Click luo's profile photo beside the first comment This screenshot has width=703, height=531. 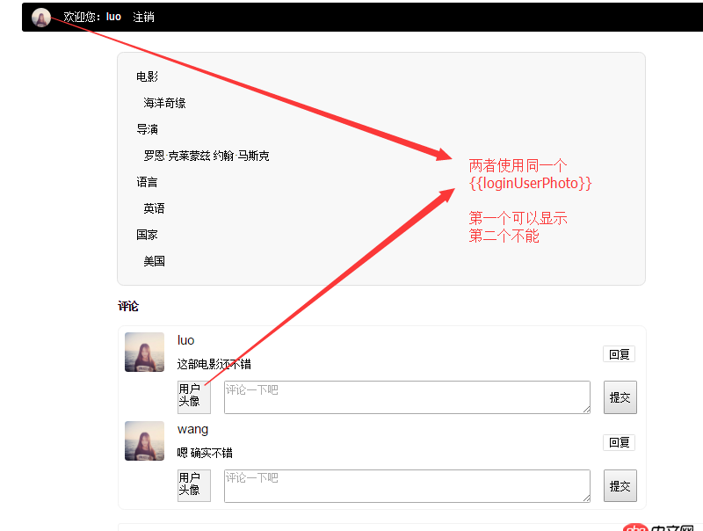pos(143,351)
